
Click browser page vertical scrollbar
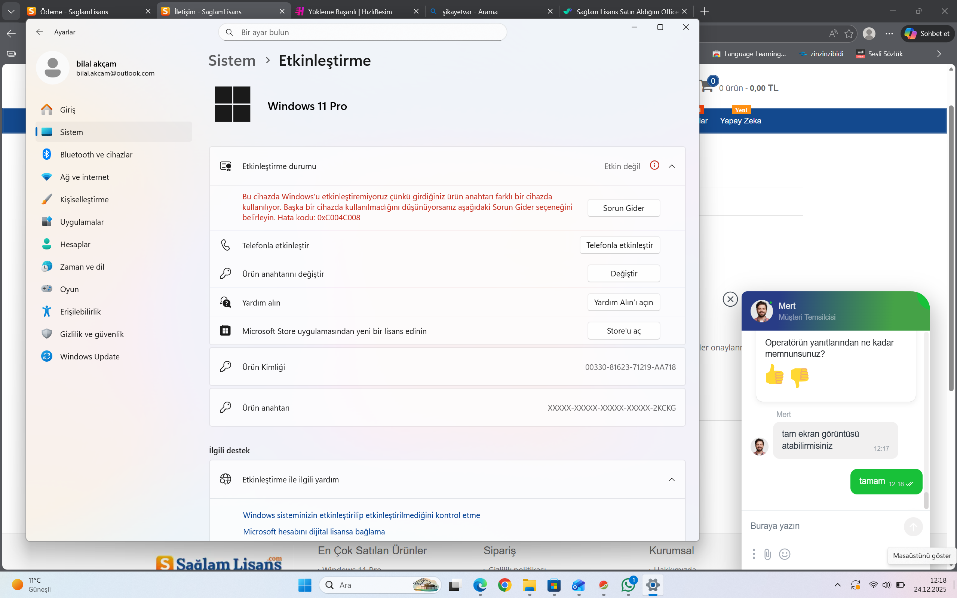[951, 248]
